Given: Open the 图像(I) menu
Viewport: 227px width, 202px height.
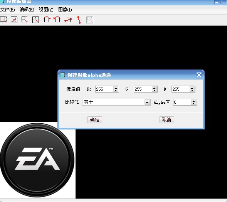Looking at the screenshot, I should tap(65, 10).
